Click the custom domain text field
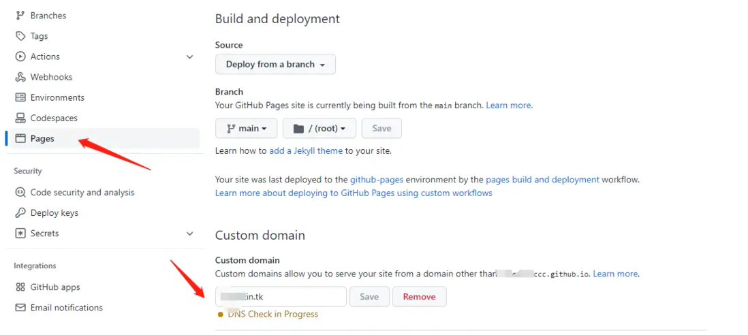The width and height of the screenshot is (748, 335). [281, 296]
